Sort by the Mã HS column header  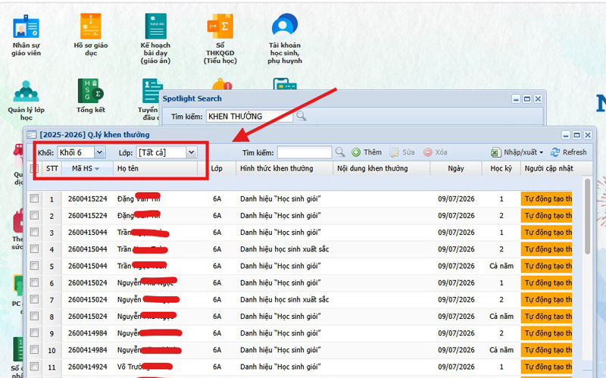(x=87, y=168)
